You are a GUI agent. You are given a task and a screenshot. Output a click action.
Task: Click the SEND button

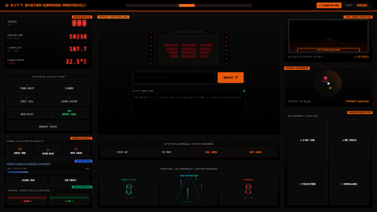click(231, 77)
